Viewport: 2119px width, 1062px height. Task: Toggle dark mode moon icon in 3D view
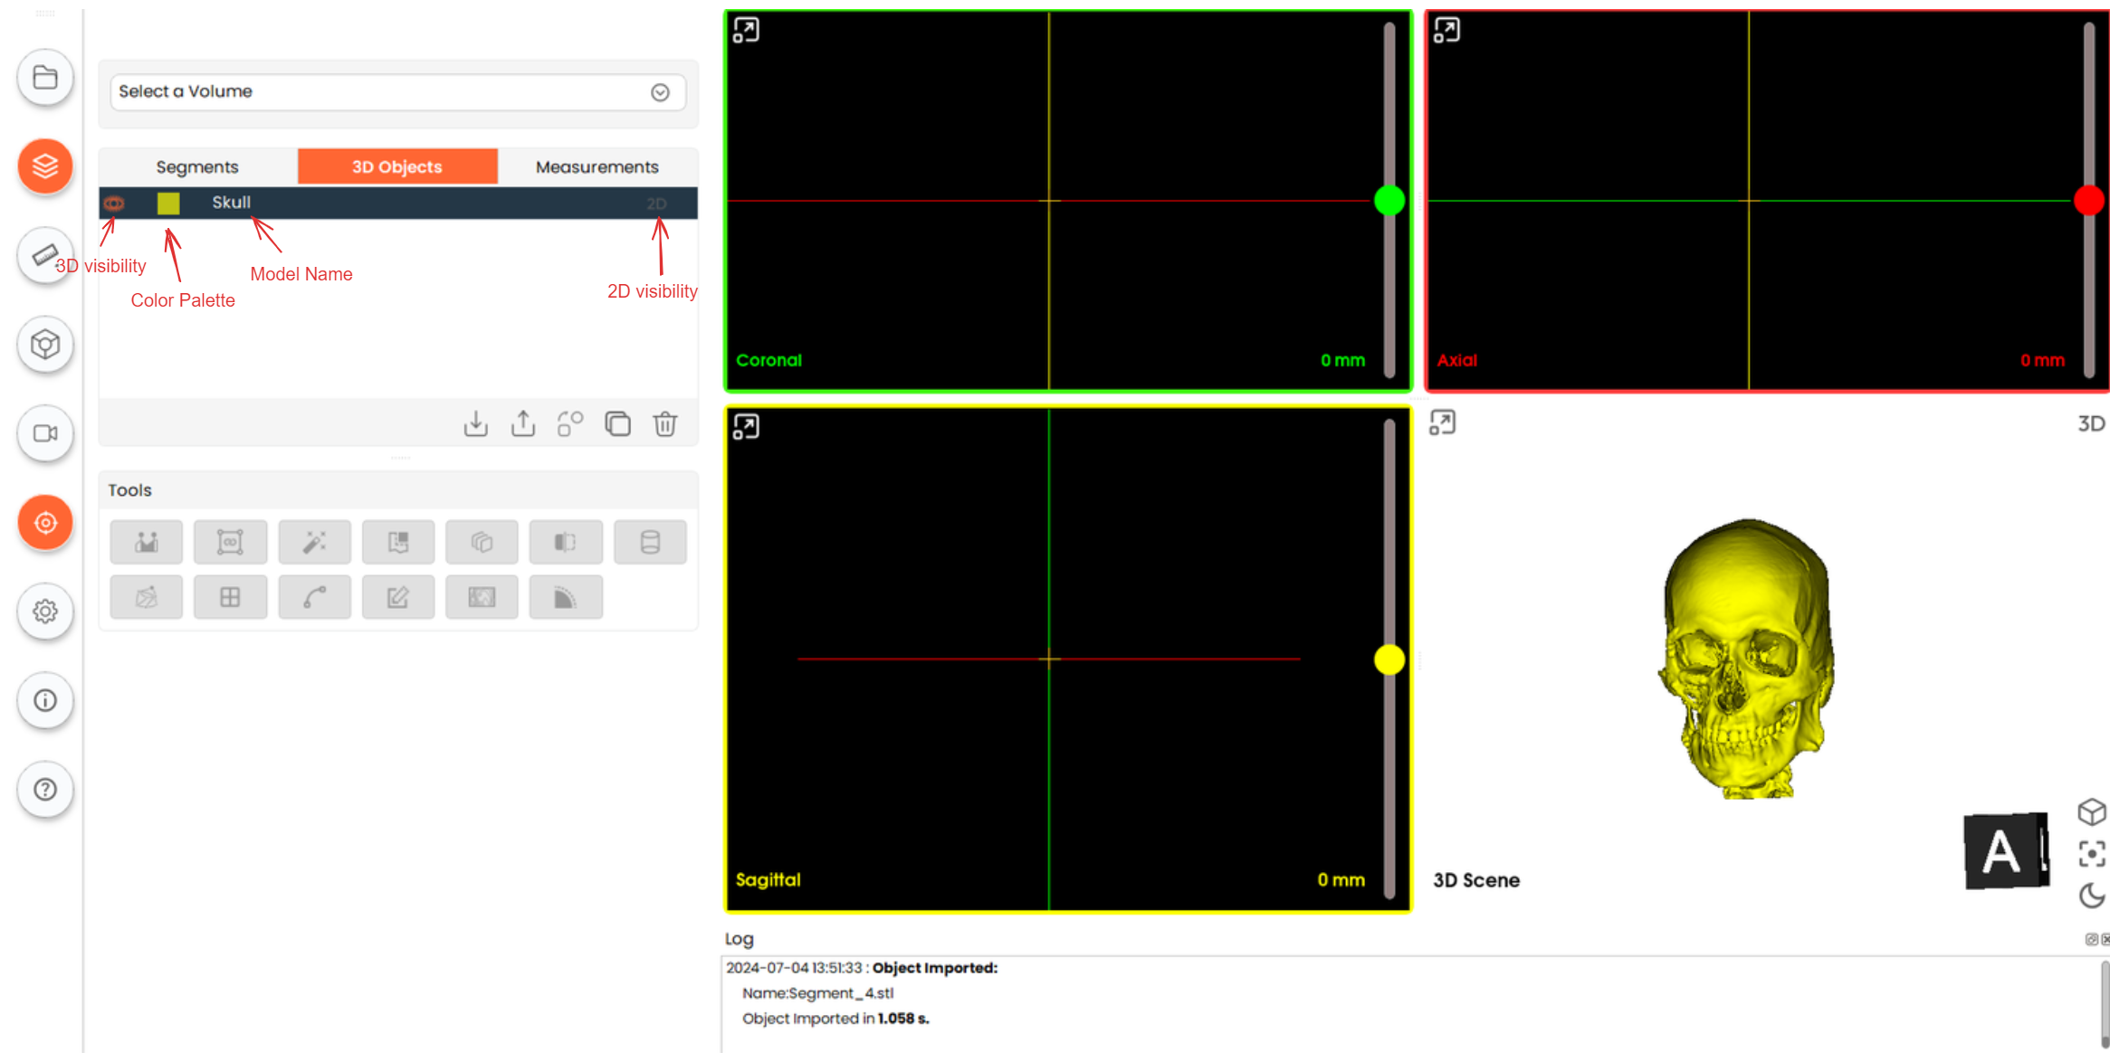2091,896
